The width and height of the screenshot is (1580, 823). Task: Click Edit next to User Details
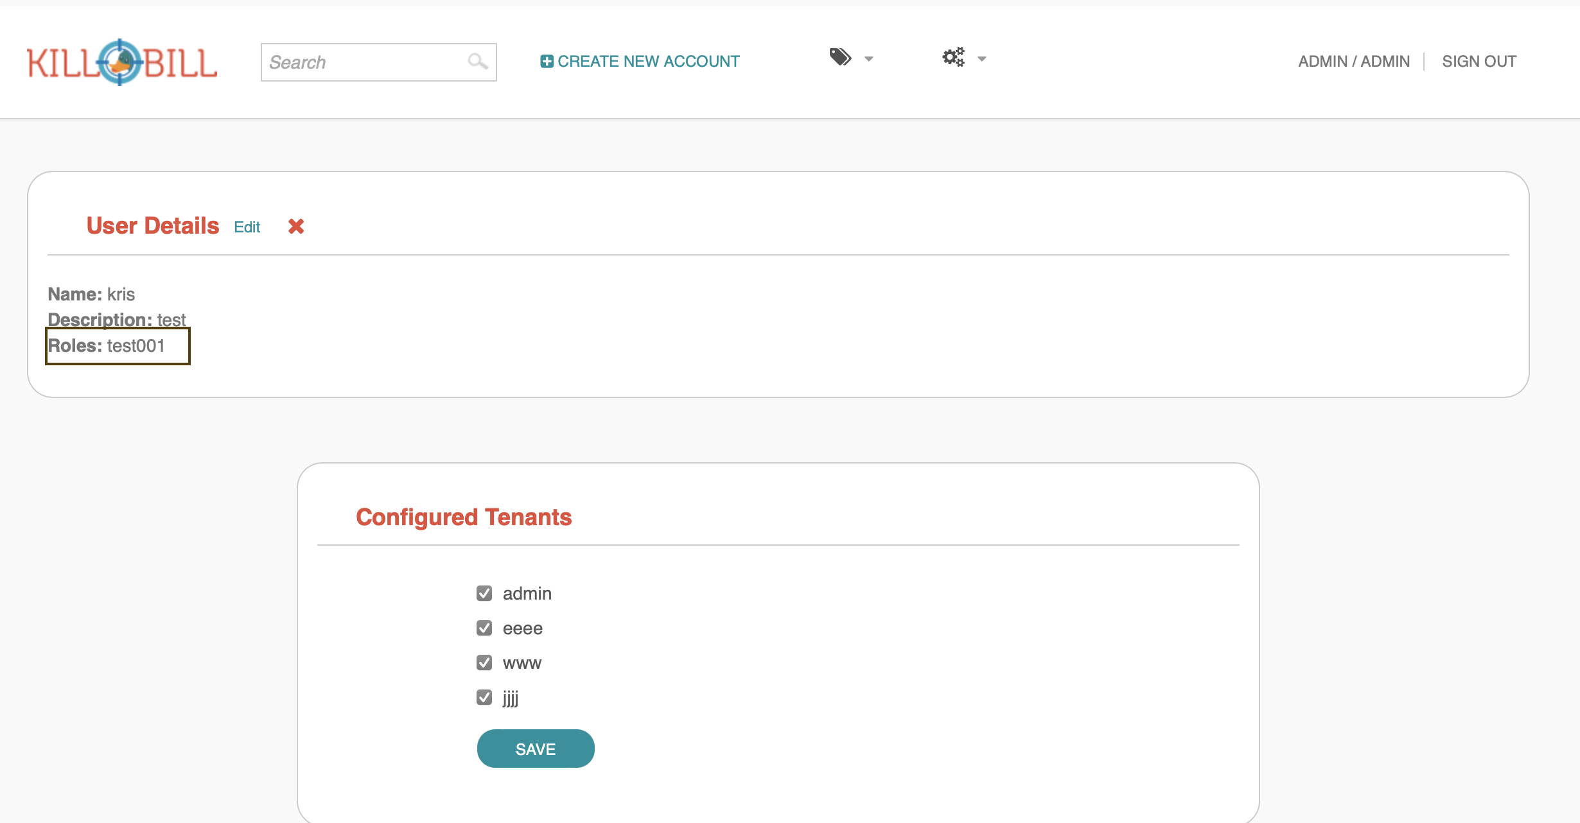pos(247,227)
